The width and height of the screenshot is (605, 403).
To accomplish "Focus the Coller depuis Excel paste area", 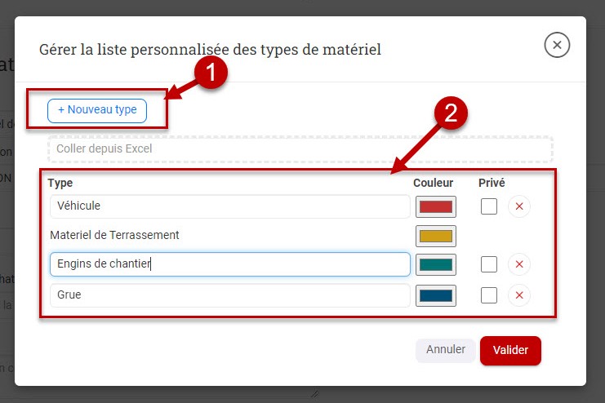I will (x=300, y=148).
